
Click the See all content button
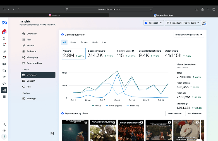coord(195,114)
